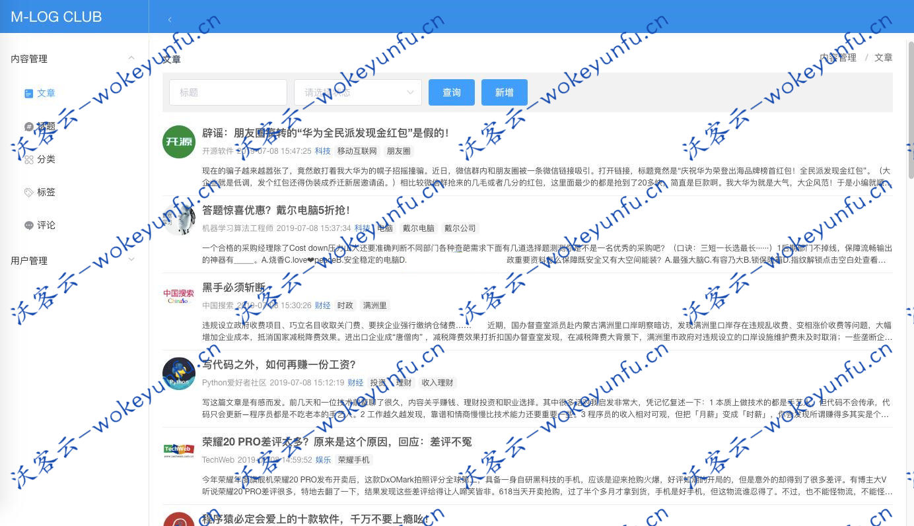
Task: Click the timestamp 2019-07-08 15:12:19
Action: pyautogui.click(x=307, y=383)
